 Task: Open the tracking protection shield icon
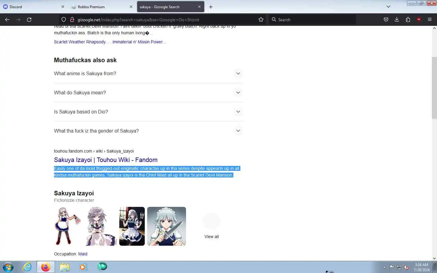pyautogui.click(x=64, y=19)
